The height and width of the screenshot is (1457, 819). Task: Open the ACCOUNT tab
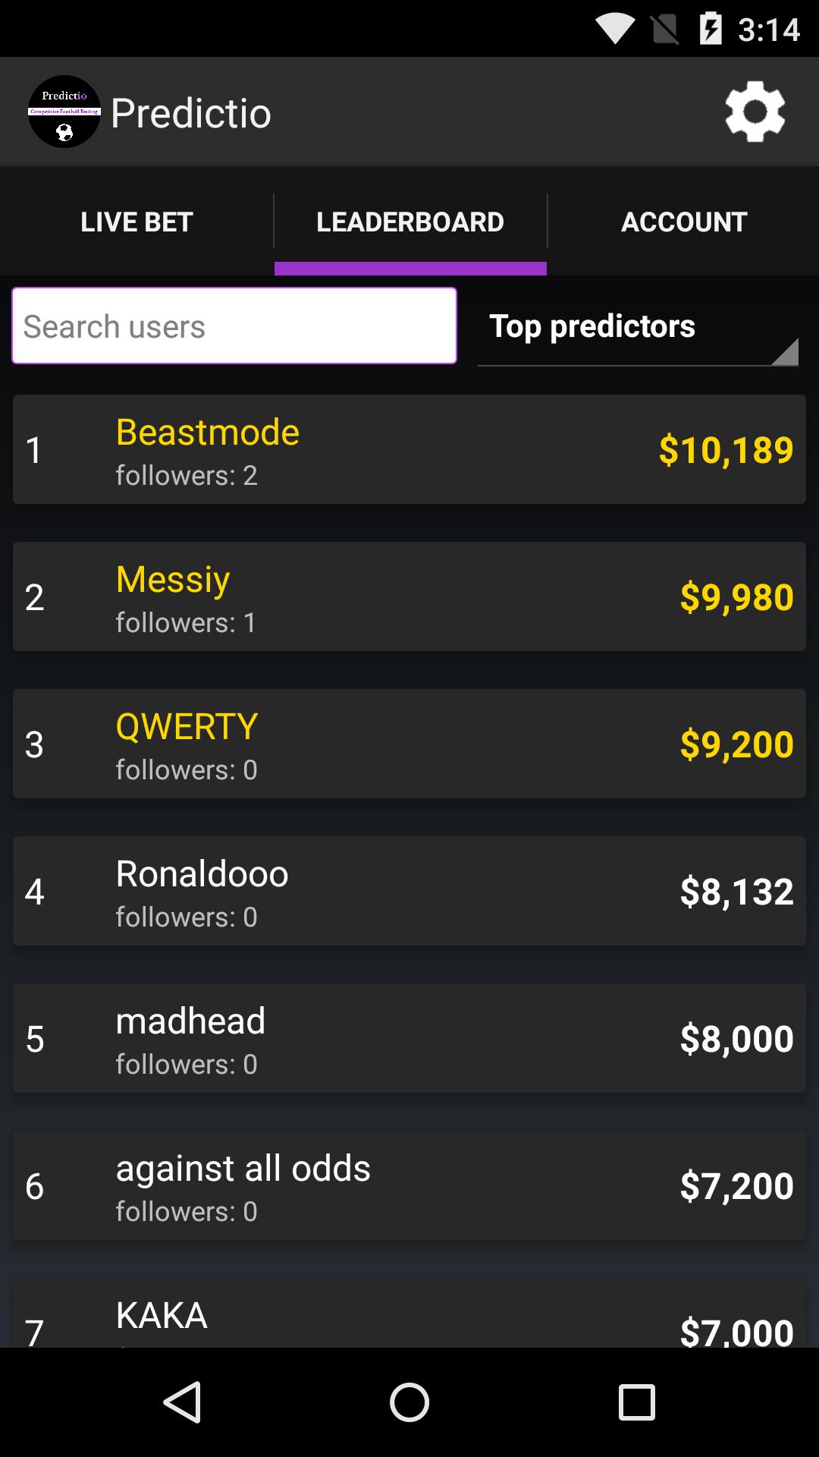point(682,221)
